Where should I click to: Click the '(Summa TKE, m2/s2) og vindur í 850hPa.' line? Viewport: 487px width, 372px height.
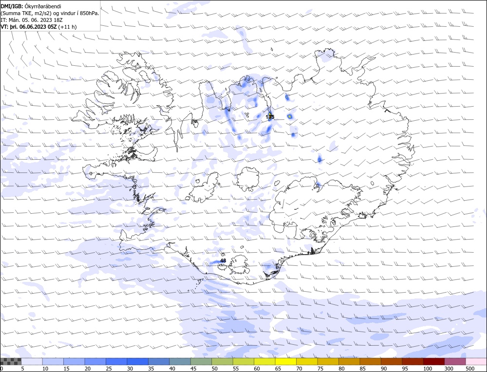(50, 13)
